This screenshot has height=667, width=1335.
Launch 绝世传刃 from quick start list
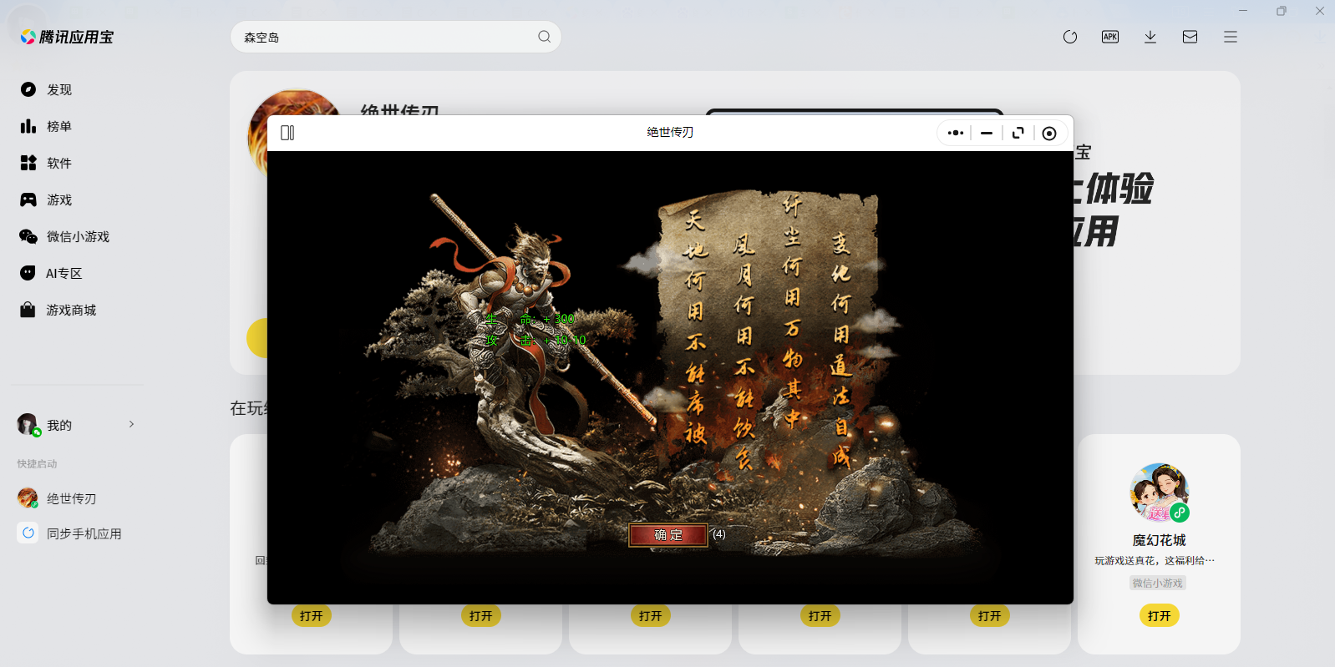71,498
